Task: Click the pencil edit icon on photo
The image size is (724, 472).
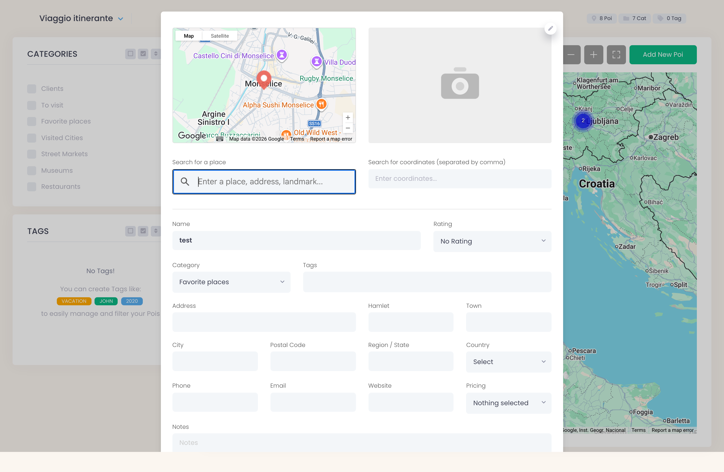Action: click(x=550, y=29)
